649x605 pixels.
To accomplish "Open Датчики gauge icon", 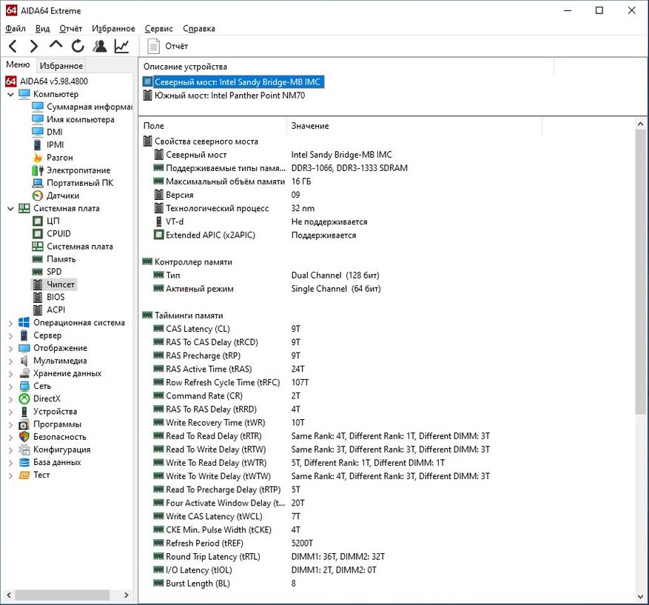I will [38, 195].
